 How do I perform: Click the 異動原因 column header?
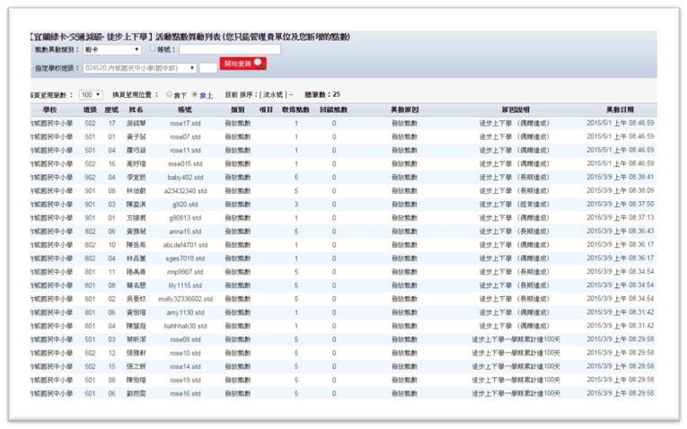[x=404, y=109]
